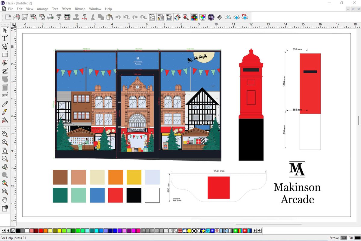Image resolution: width=361 pixels, height=241 pixels.
Task: Pick the black swatch in the bottom palette
Action: (18, 231)
